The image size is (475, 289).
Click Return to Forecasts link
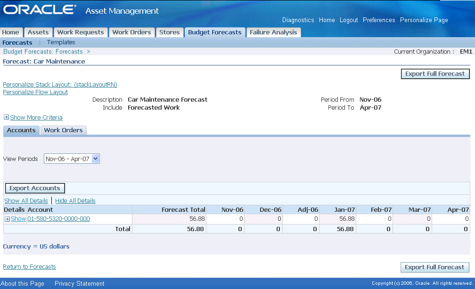point(29,266)
